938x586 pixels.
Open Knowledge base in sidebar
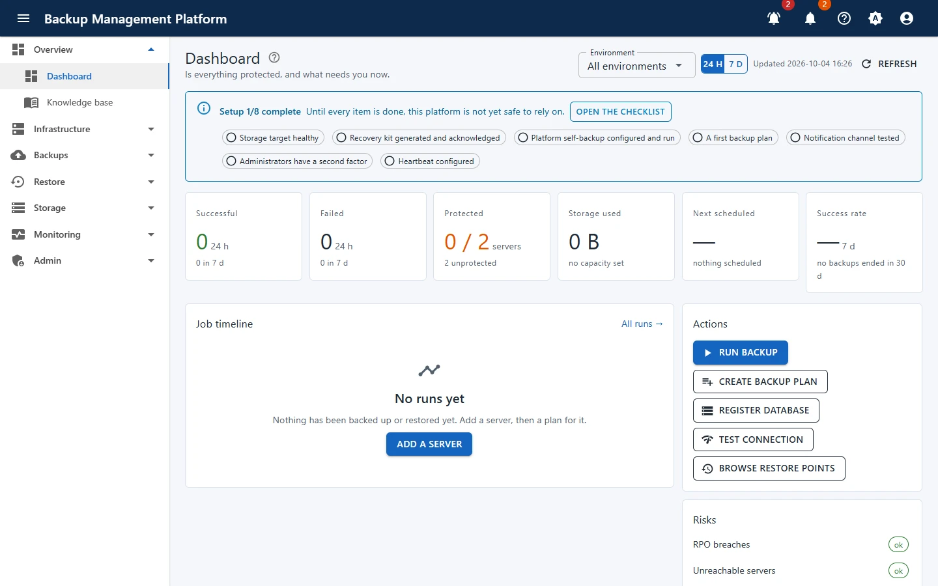(x=85, y=102)
